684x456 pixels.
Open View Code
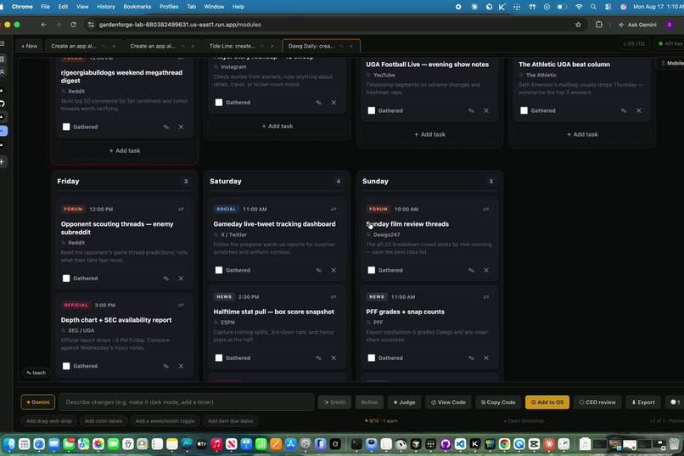[x=448, y=403]
